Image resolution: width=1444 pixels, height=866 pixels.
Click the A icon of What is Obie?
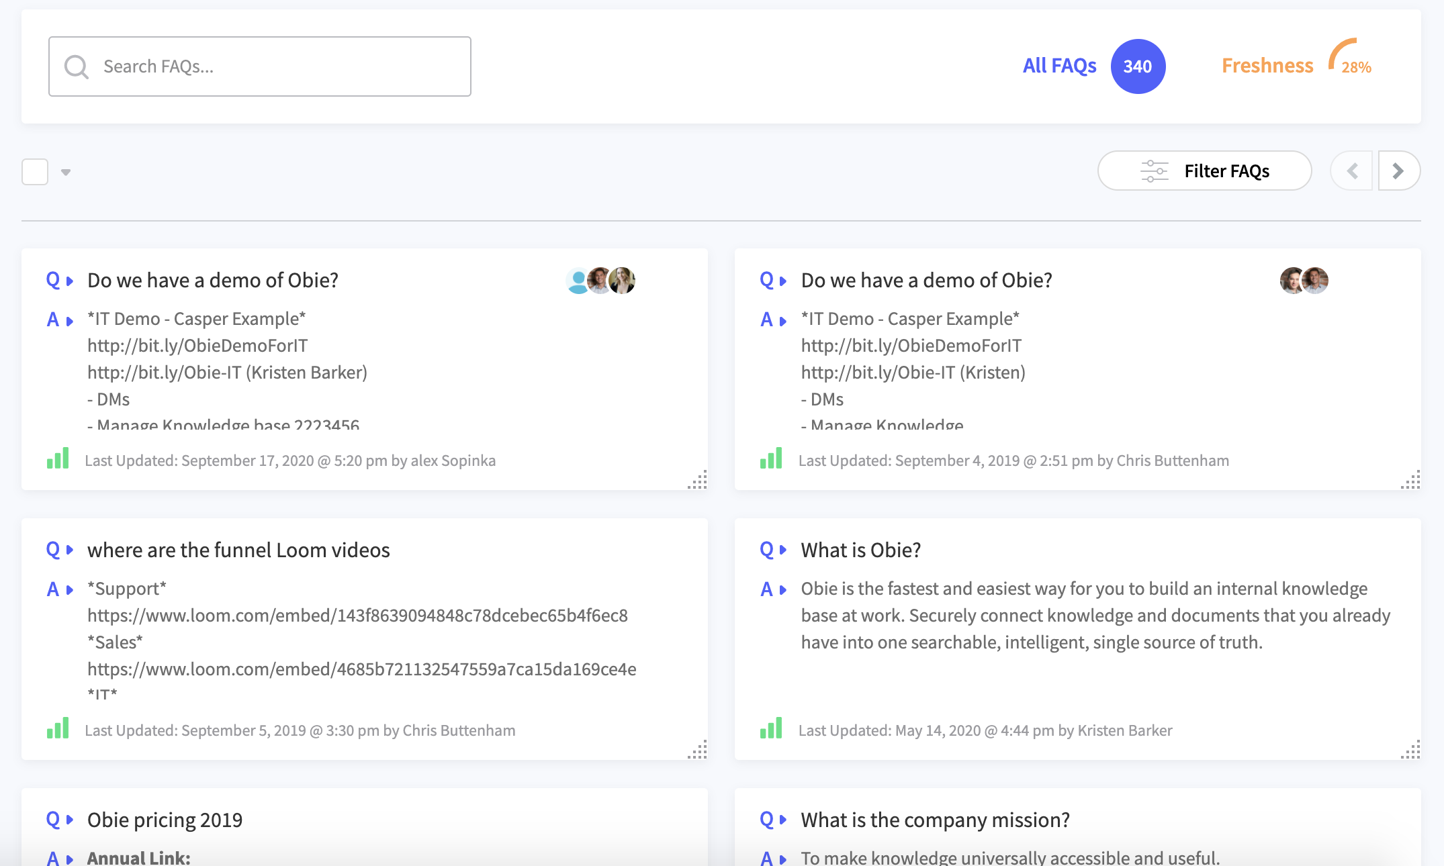[766, 589]
